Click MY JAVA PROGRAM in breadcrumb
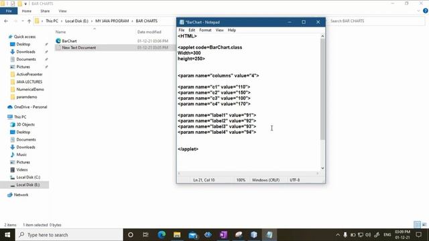Screen dimensions: 429x241 [112, 21]
